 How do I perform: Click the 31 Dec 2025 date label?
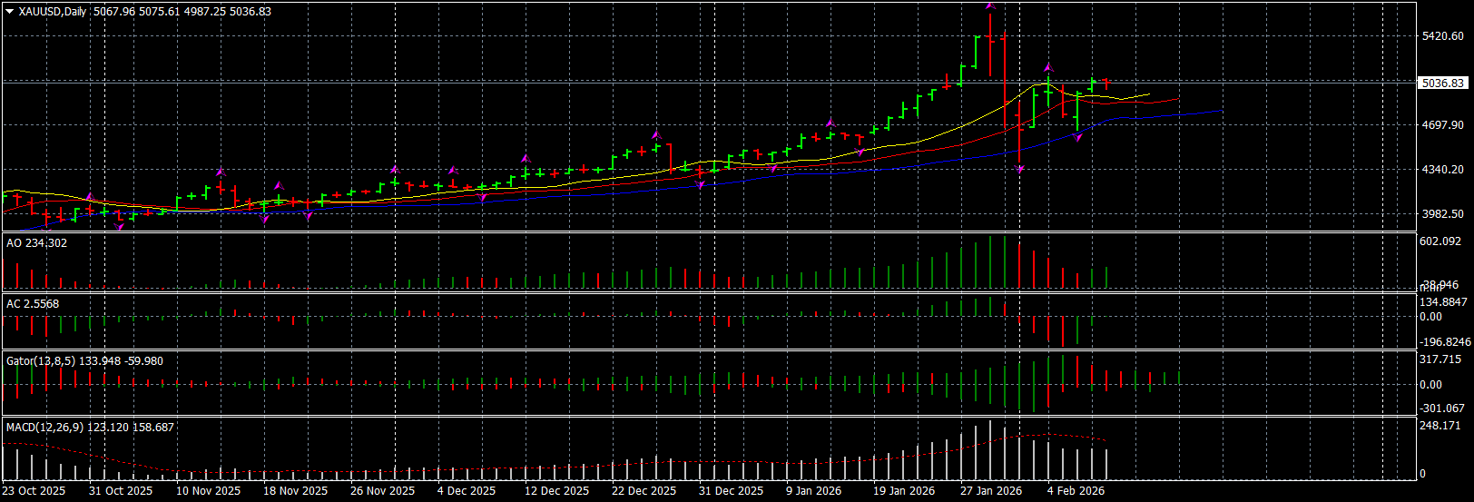(731, 491)
